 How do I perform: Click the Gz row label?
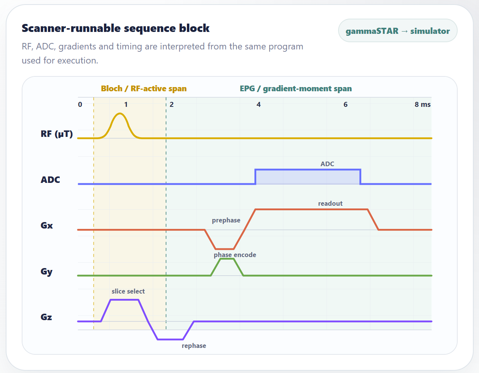tap(46, 317)
